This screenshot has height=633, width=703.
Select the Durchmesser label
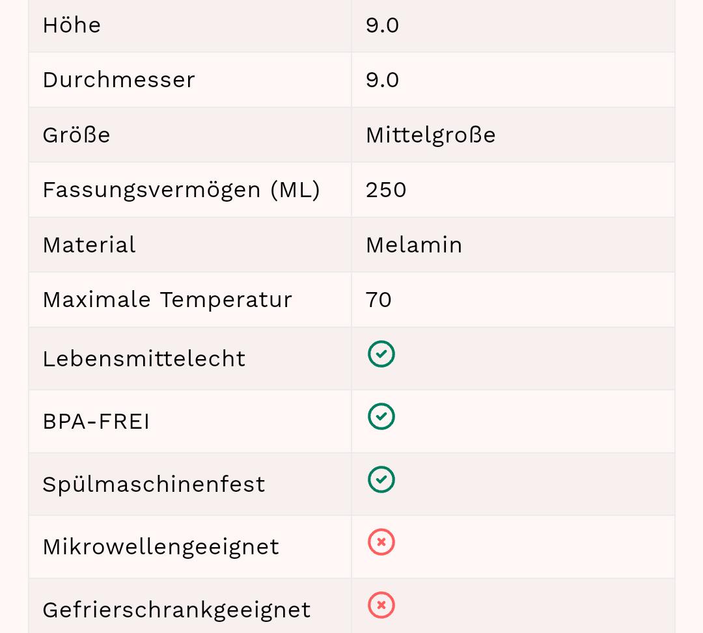click(118, 80)
